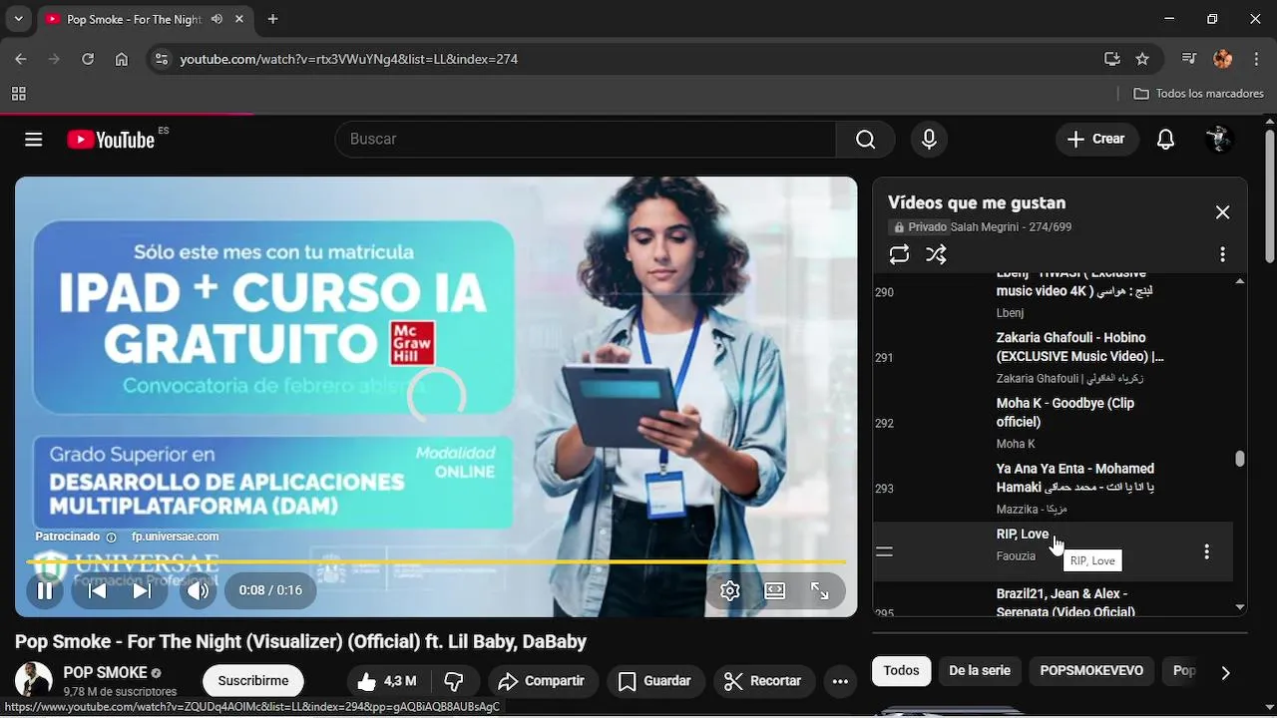Clip the video with Recortar
Viewport: 1277px width, 718px height.
coord(763,681)
